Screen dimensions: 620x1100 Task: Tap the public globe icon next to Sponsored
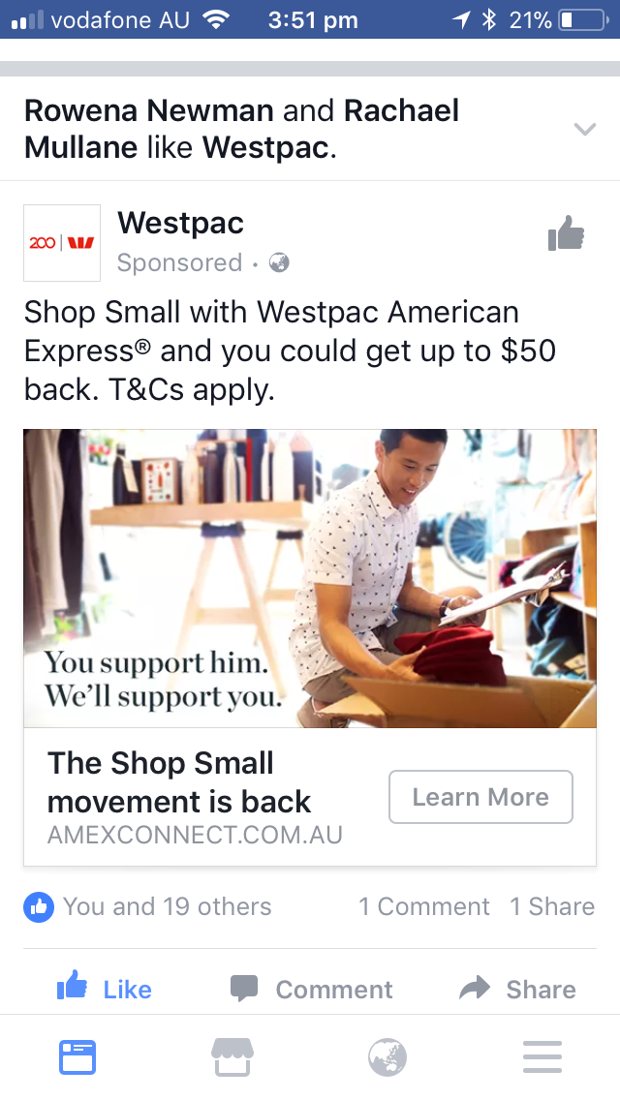click(x=279, y=263)
